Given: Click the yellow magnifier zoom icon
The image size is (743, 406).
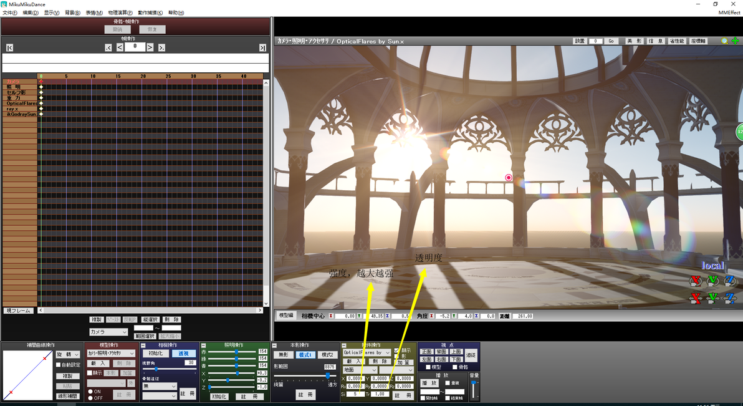Looking at the screenshot, I should click(x=724, y=41).
